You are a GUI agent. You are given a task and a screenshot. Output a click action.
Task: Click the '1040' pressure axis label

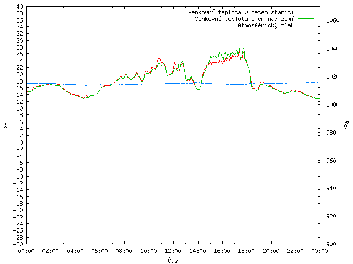333,48
